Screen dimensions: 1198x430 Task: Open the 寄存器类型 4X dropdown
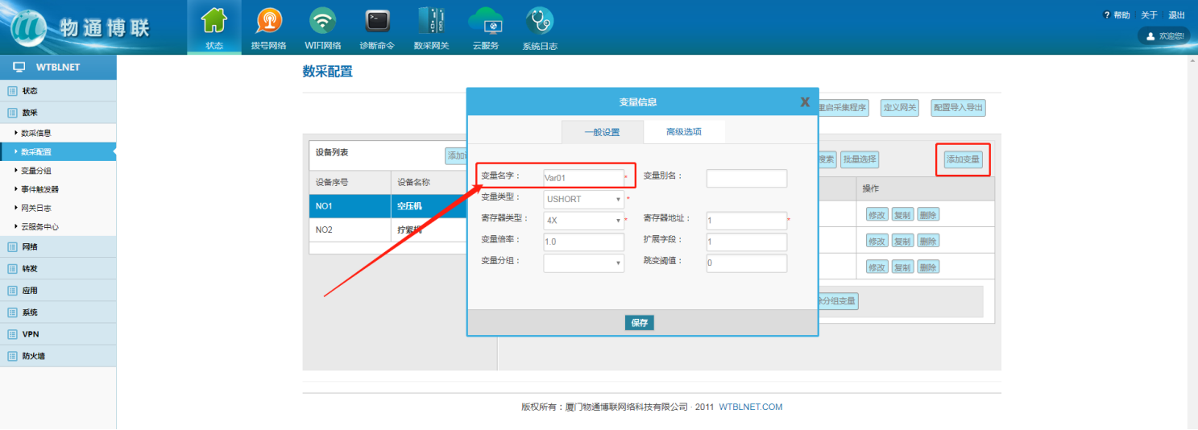pos(584,220)
